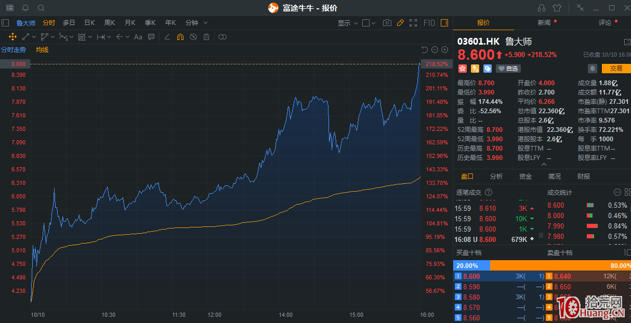Screen dimensions: 631x323
Task: Select the polygon shape drawing tool
Action: 44,37
